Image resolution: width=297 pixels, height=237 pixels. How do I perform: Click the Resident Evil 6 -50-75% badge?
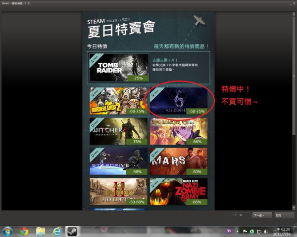[x=197, y=112]
